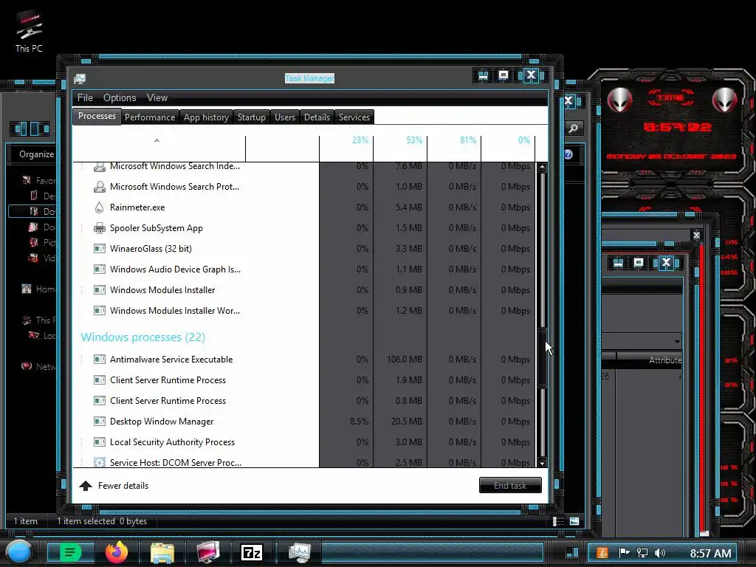Sort by the 53% Memory column header

(x=400, y=148)
